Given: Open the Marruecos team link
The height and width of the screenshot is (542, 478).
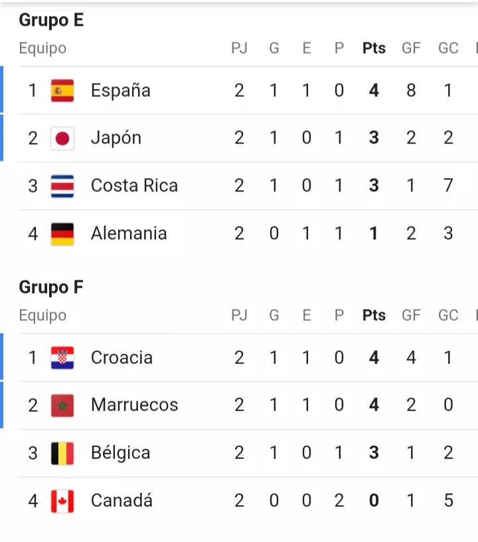Looking at the screenshot, I should coord(135,405).
